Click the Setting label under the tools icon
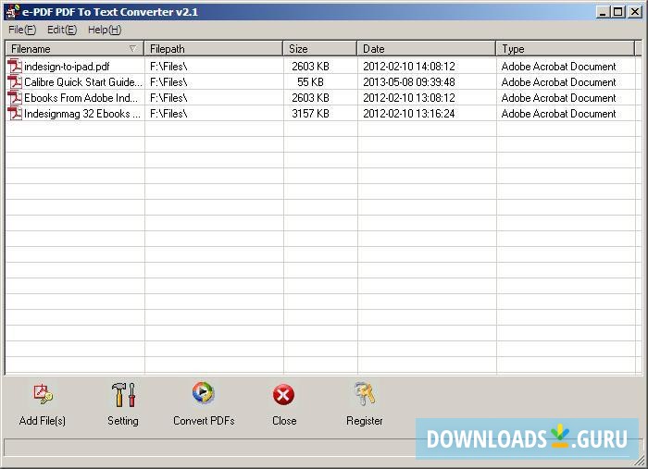This screenshot has height=469, width=648. click(123, 421)
